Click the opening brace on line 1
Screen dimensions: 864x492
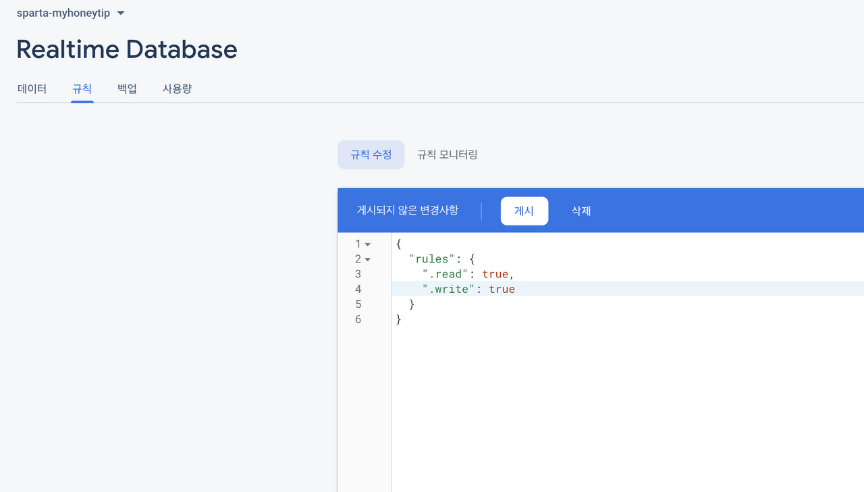pos(399,244)
